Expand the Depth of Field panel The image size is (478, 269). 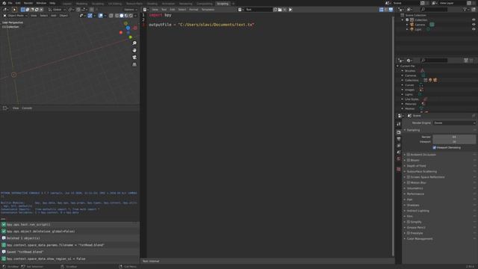pos(417,166)
